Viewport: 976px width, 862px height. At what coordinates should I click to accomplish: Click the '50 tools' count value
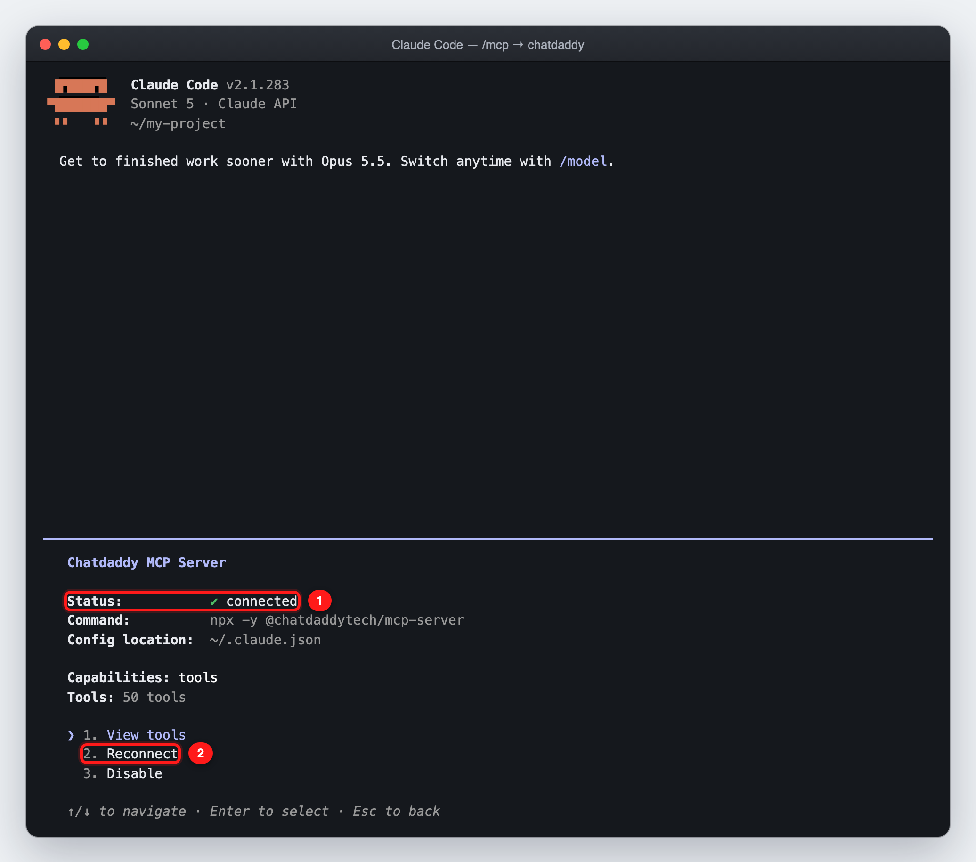(x=154, y=697)
